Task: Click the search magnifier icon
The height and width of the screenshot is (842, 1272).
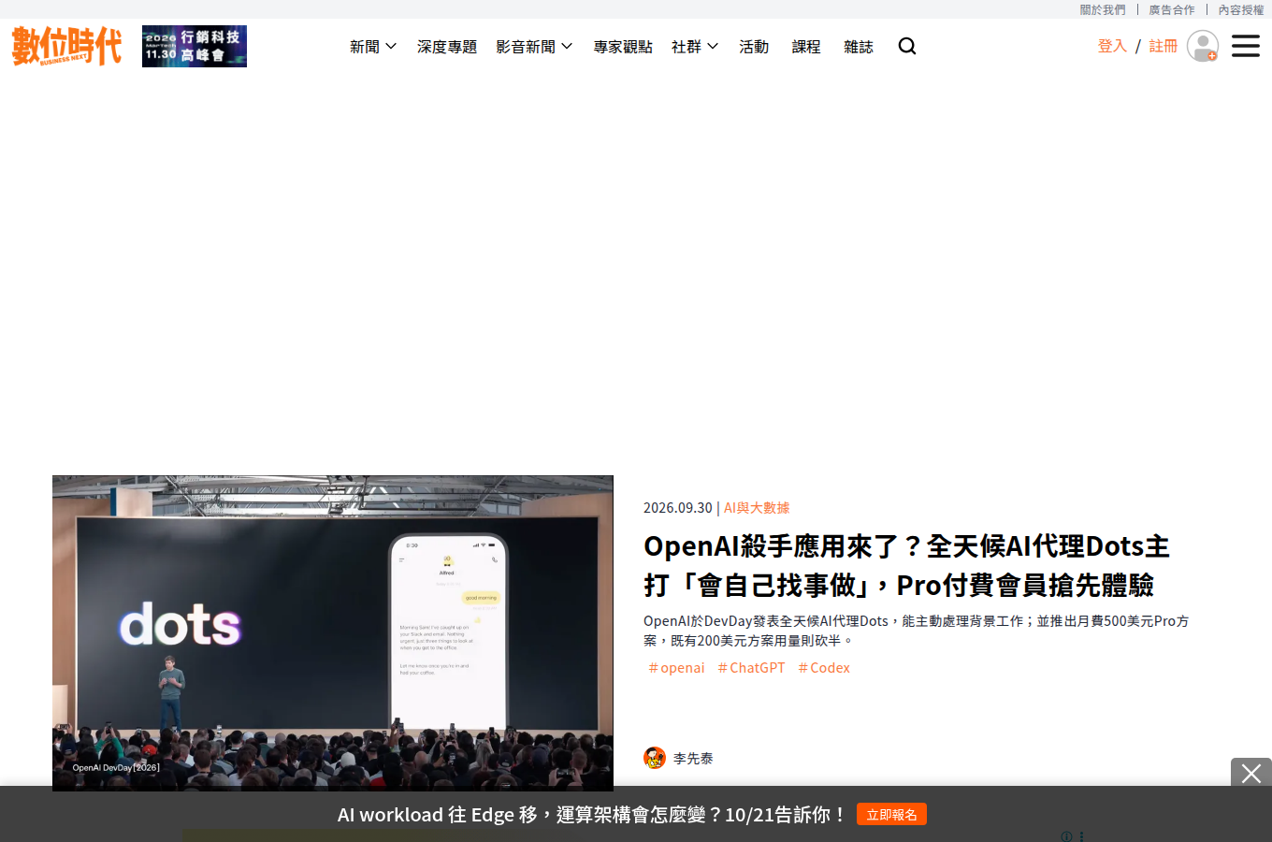Action: [907, 46]
